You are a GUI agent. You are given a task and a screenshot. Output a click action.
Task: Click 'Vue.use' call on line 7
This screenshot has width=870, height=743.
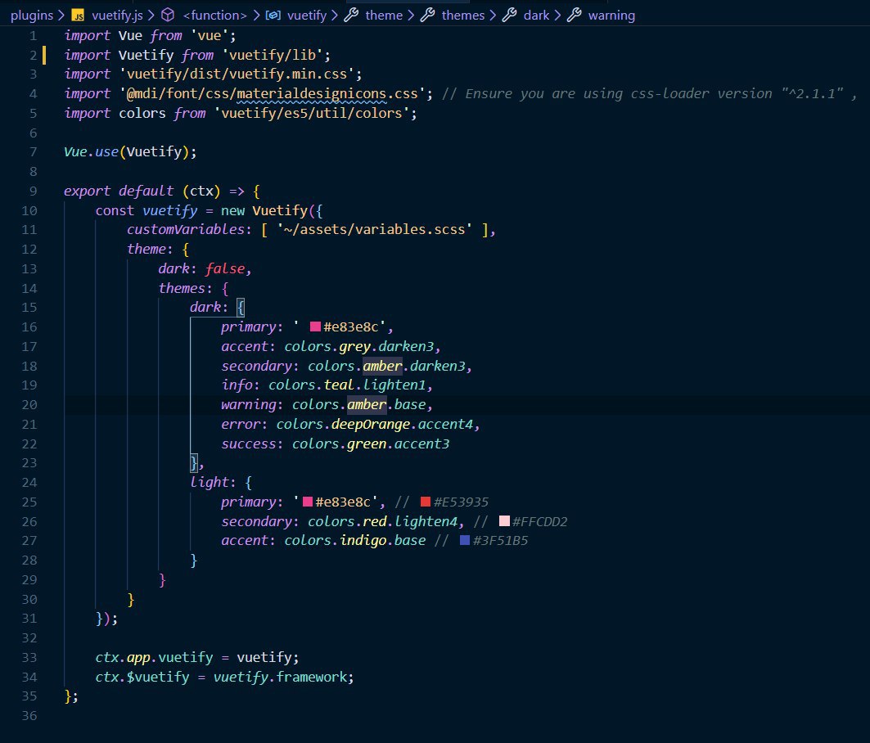click(x=91, y=152)
